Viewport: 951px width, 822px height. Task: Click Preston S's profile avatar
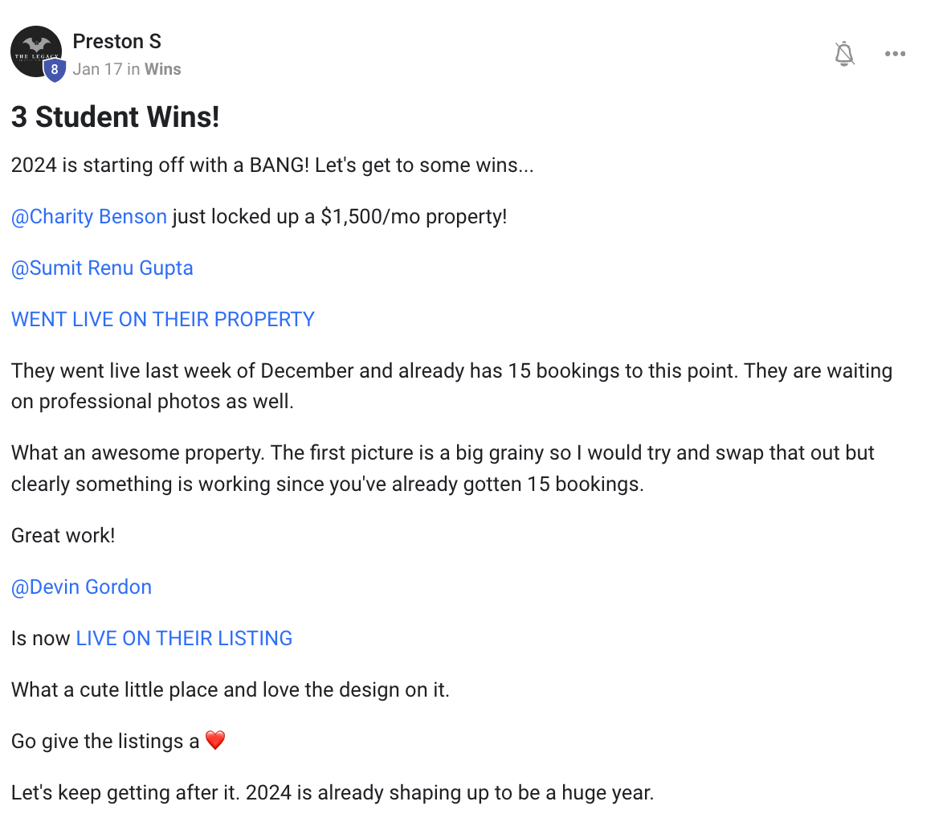[35, 50]
